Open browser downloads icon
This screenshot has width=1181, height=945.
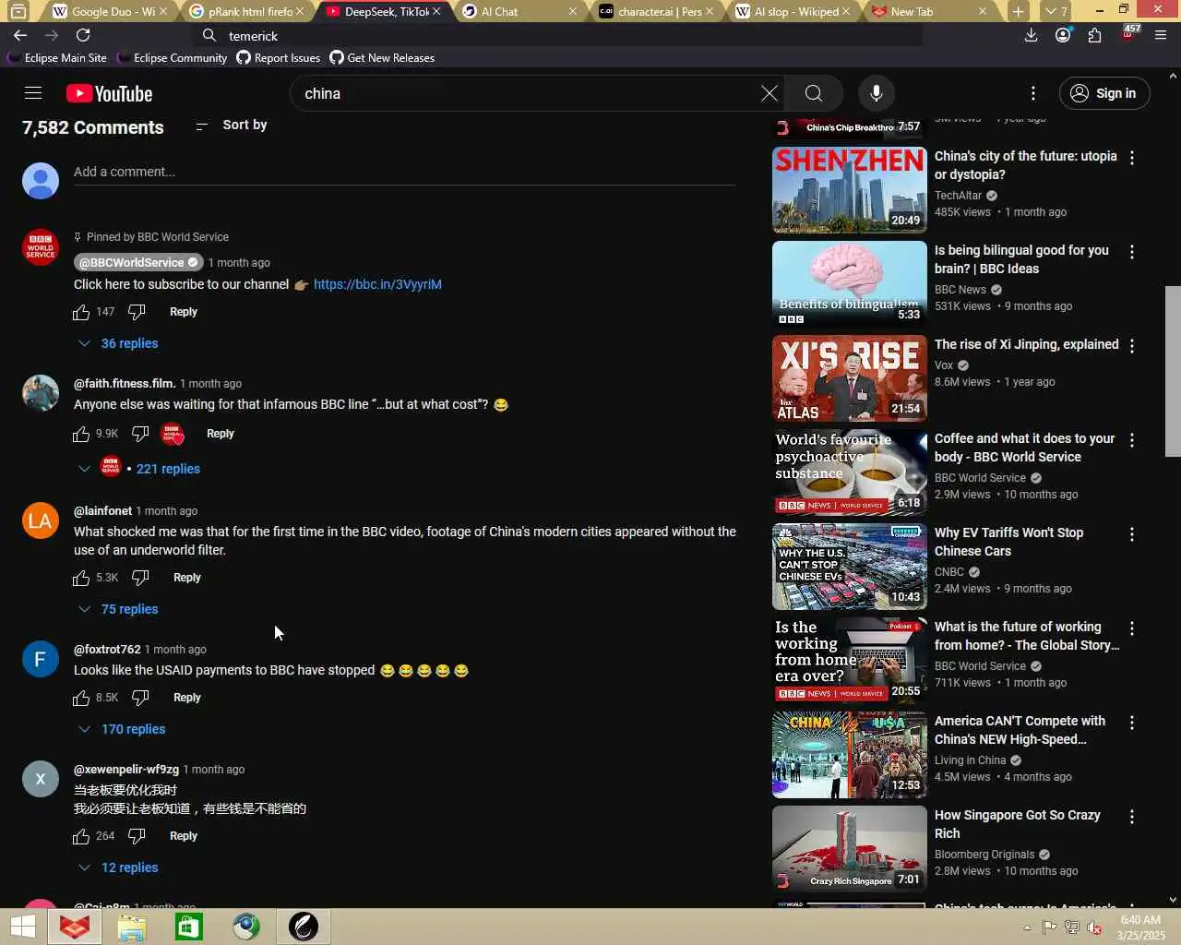(1032, 35)
